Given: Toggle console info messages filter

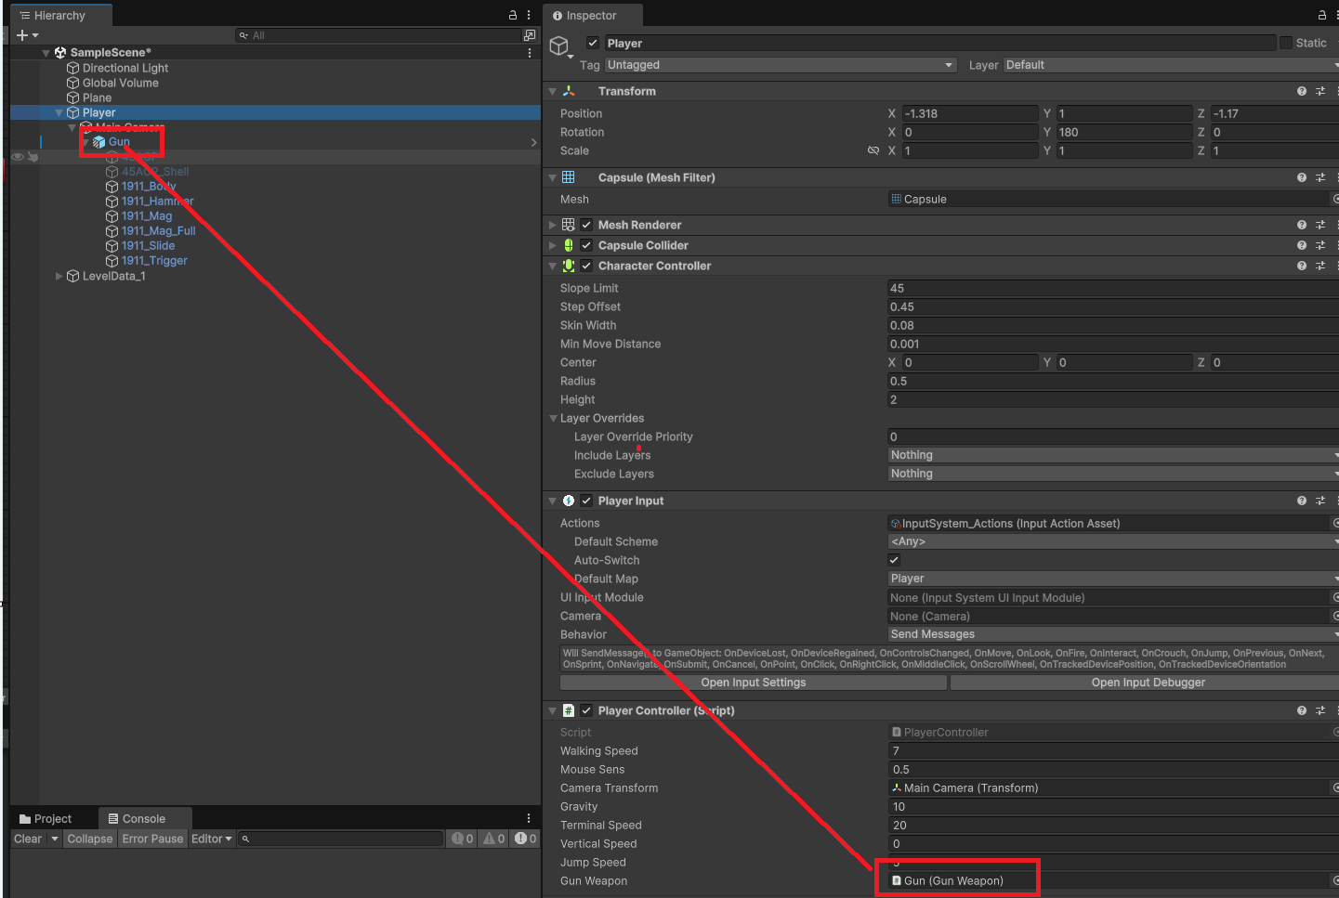Looking at the screenshot, I should pyautogui.click(x=463, y=839).
